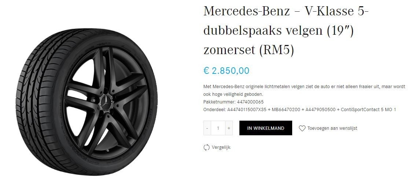Click the Onderdeel label
Screen dimensions: 415x185
point(214,110)
